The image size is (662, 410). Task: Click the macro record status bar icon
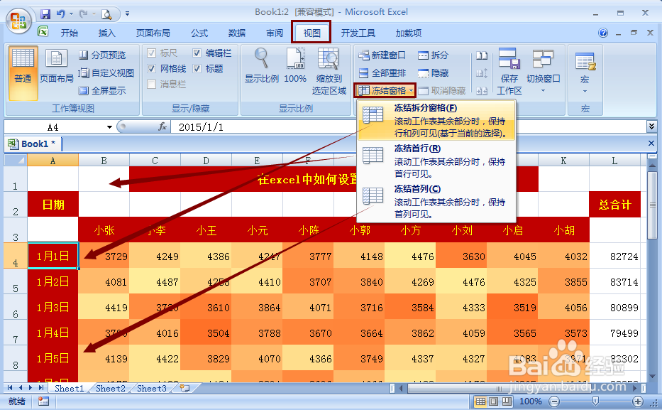click(x=43, y=401)
